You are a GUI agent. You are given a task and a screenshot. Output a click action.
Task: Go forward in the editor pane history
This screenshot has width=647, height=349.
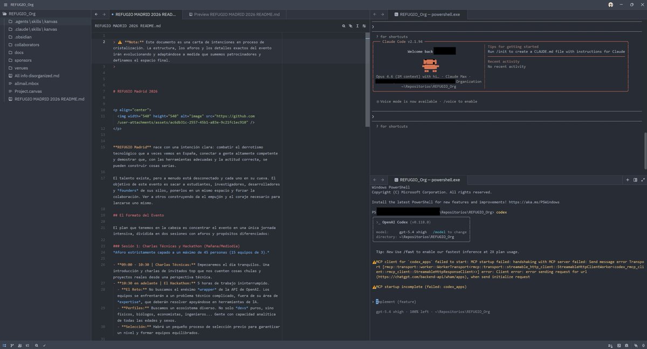[x=104, y=15]
